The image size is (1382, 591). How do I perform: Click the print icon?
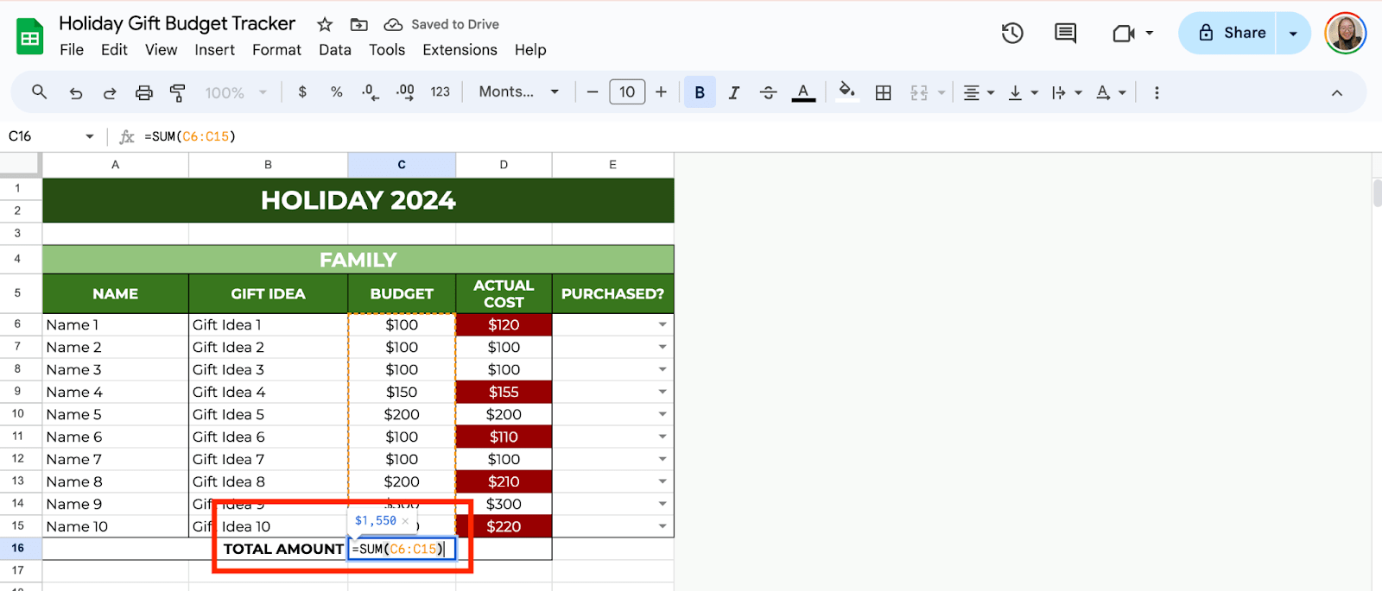[144, 92]
